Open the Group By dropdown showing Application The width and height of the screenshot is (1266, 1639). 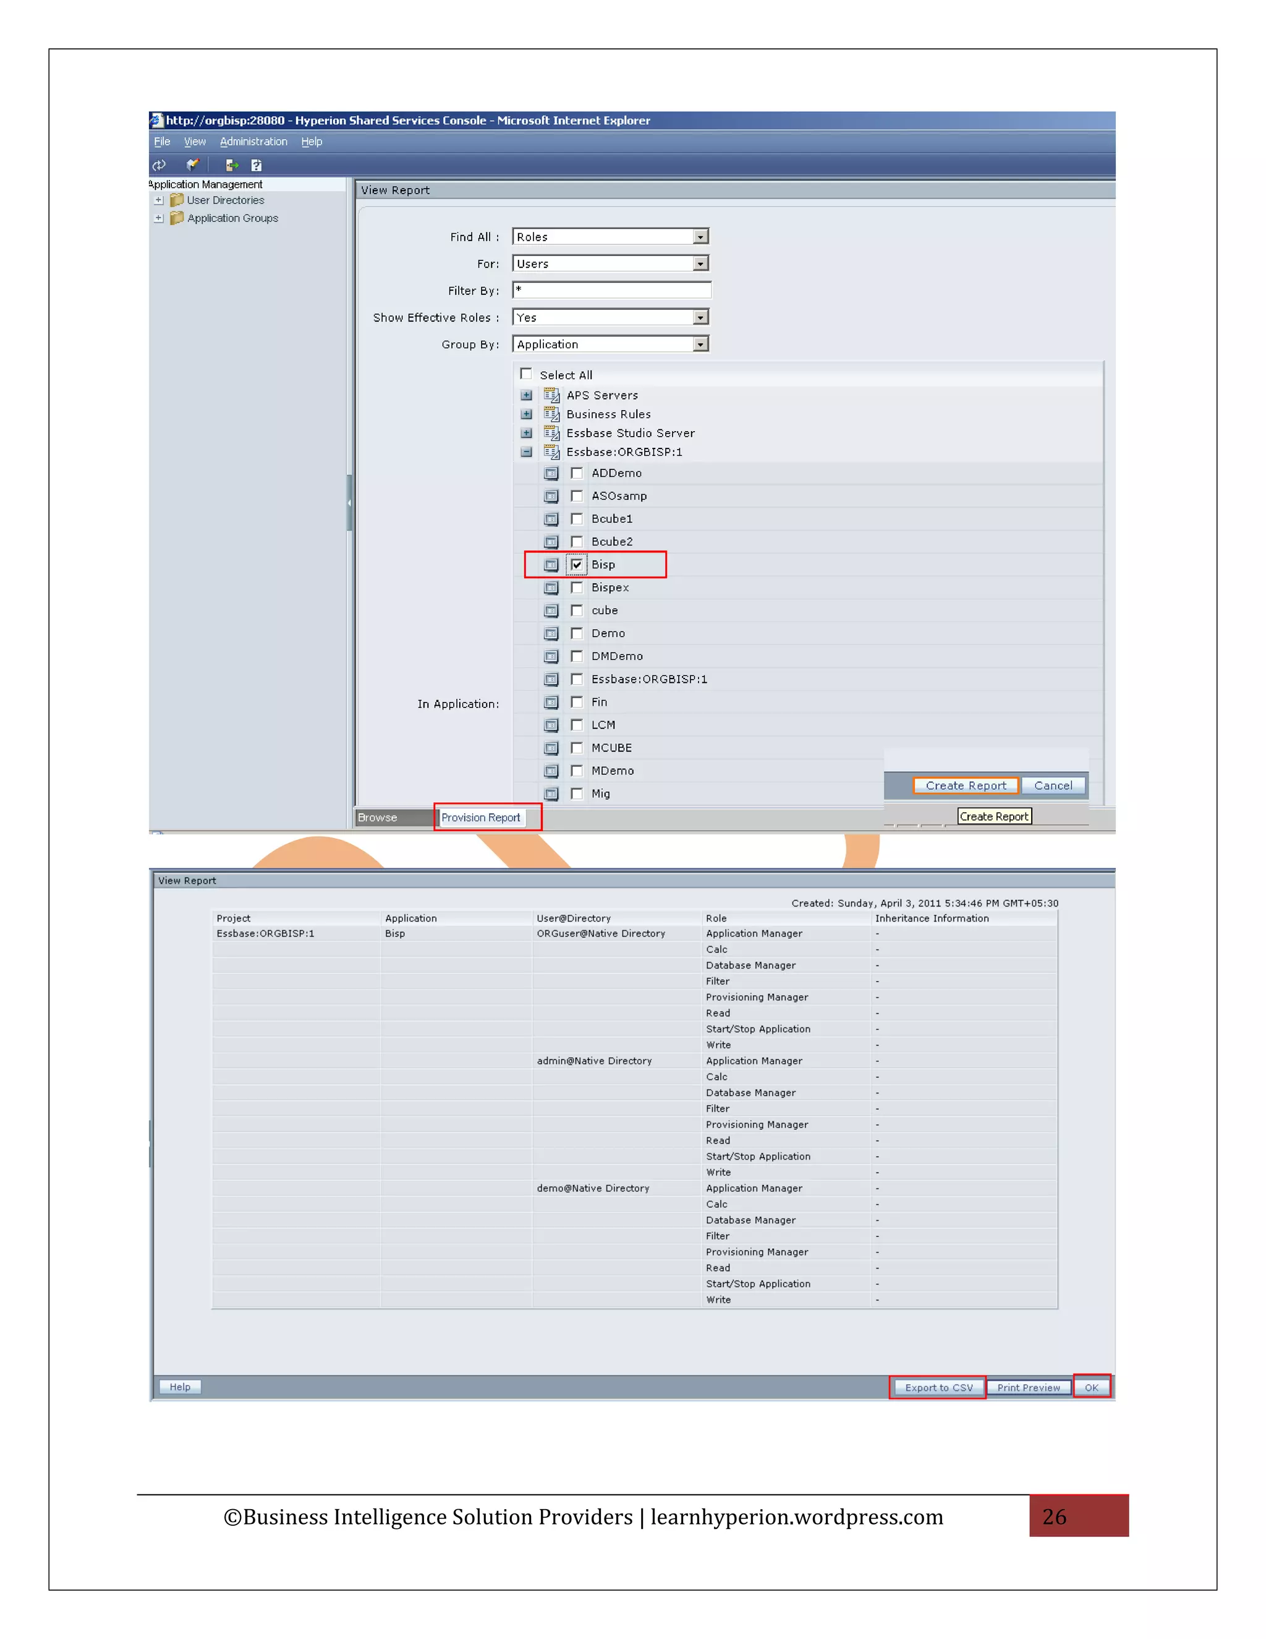coord(611,344)
